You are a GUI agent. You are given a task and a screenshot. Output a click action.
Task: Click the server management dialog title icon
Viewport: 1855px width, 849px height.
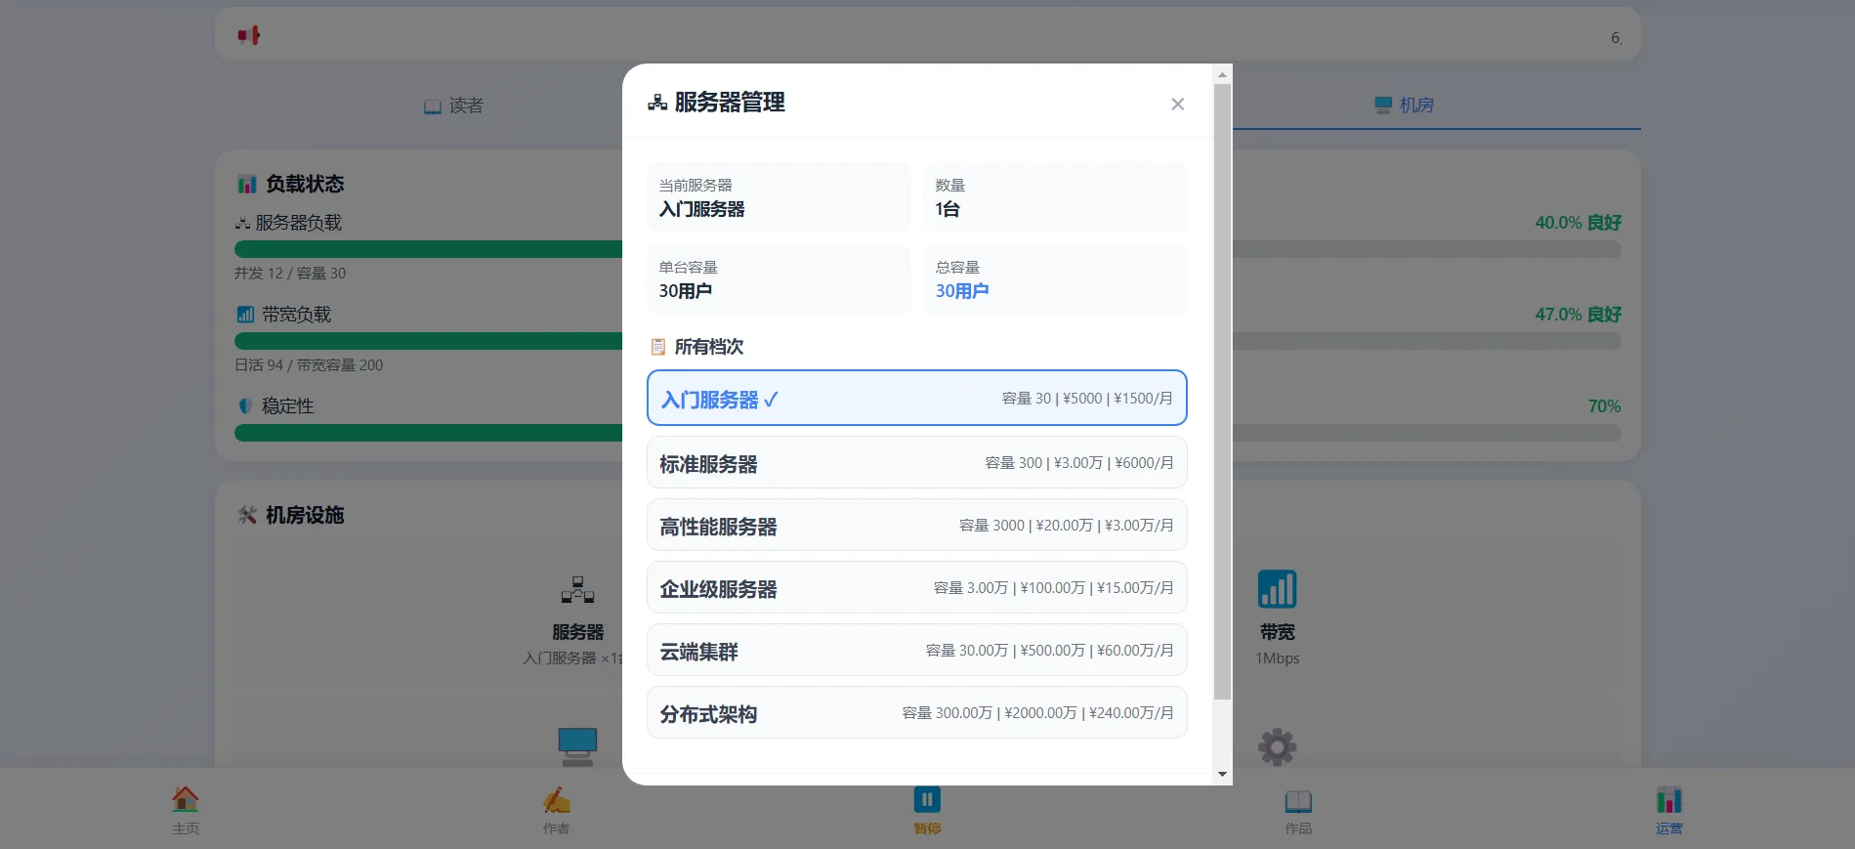[x=657, y=103]
